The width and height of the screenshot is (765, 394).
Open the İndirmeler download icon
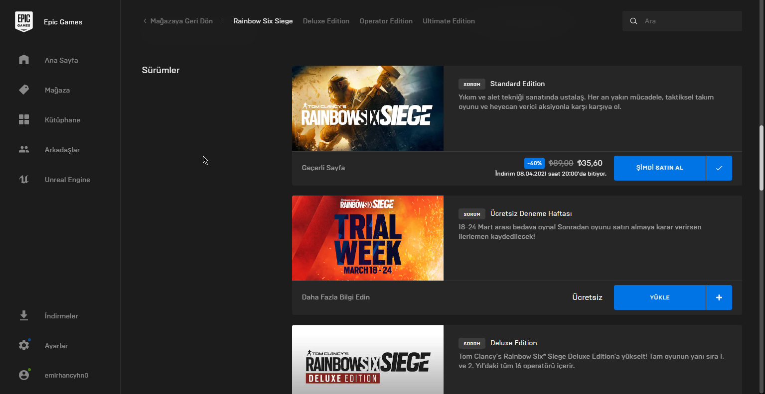(24, 315)
